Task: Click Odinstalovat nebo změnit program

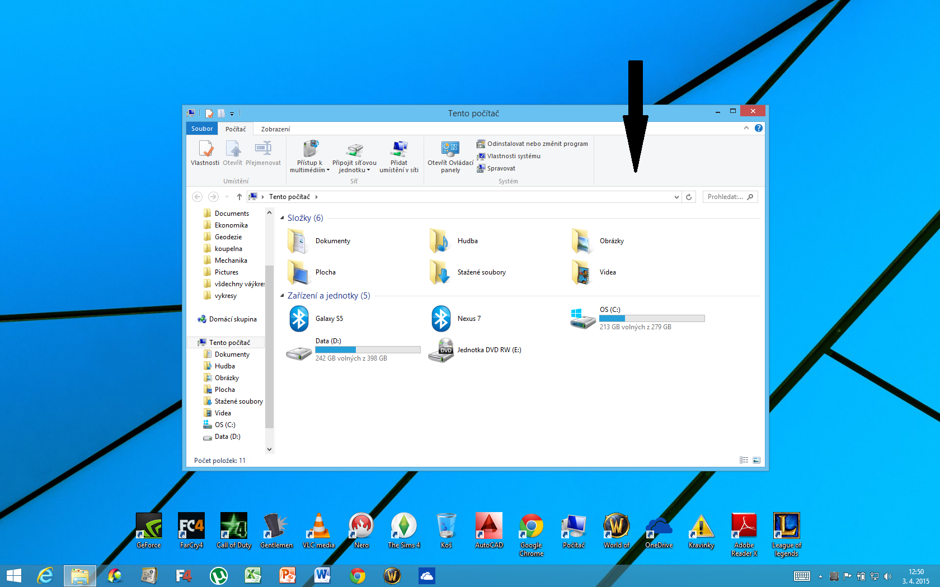Action: tap(532, 144)
